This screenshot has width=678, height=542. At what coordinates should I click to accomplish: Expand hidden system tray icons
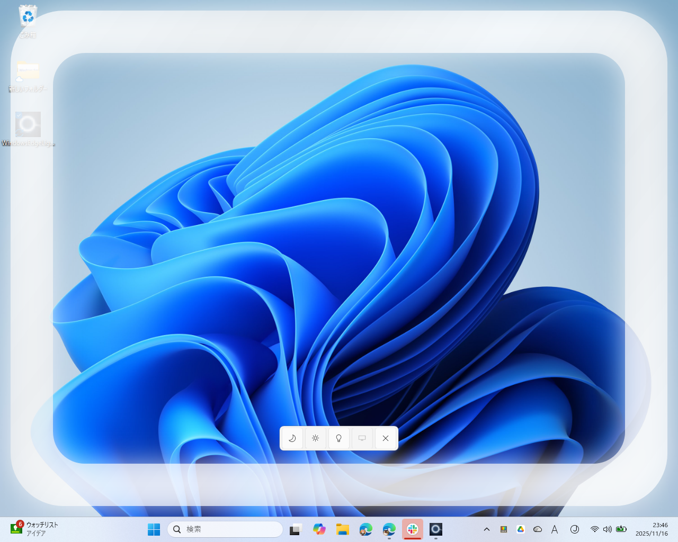click(486, 529)
